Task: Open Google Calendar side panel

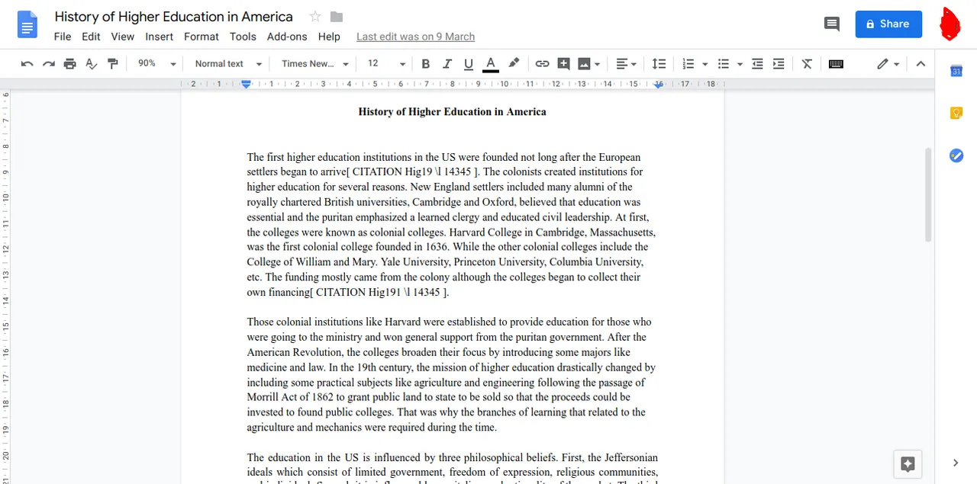Action: 956,71
